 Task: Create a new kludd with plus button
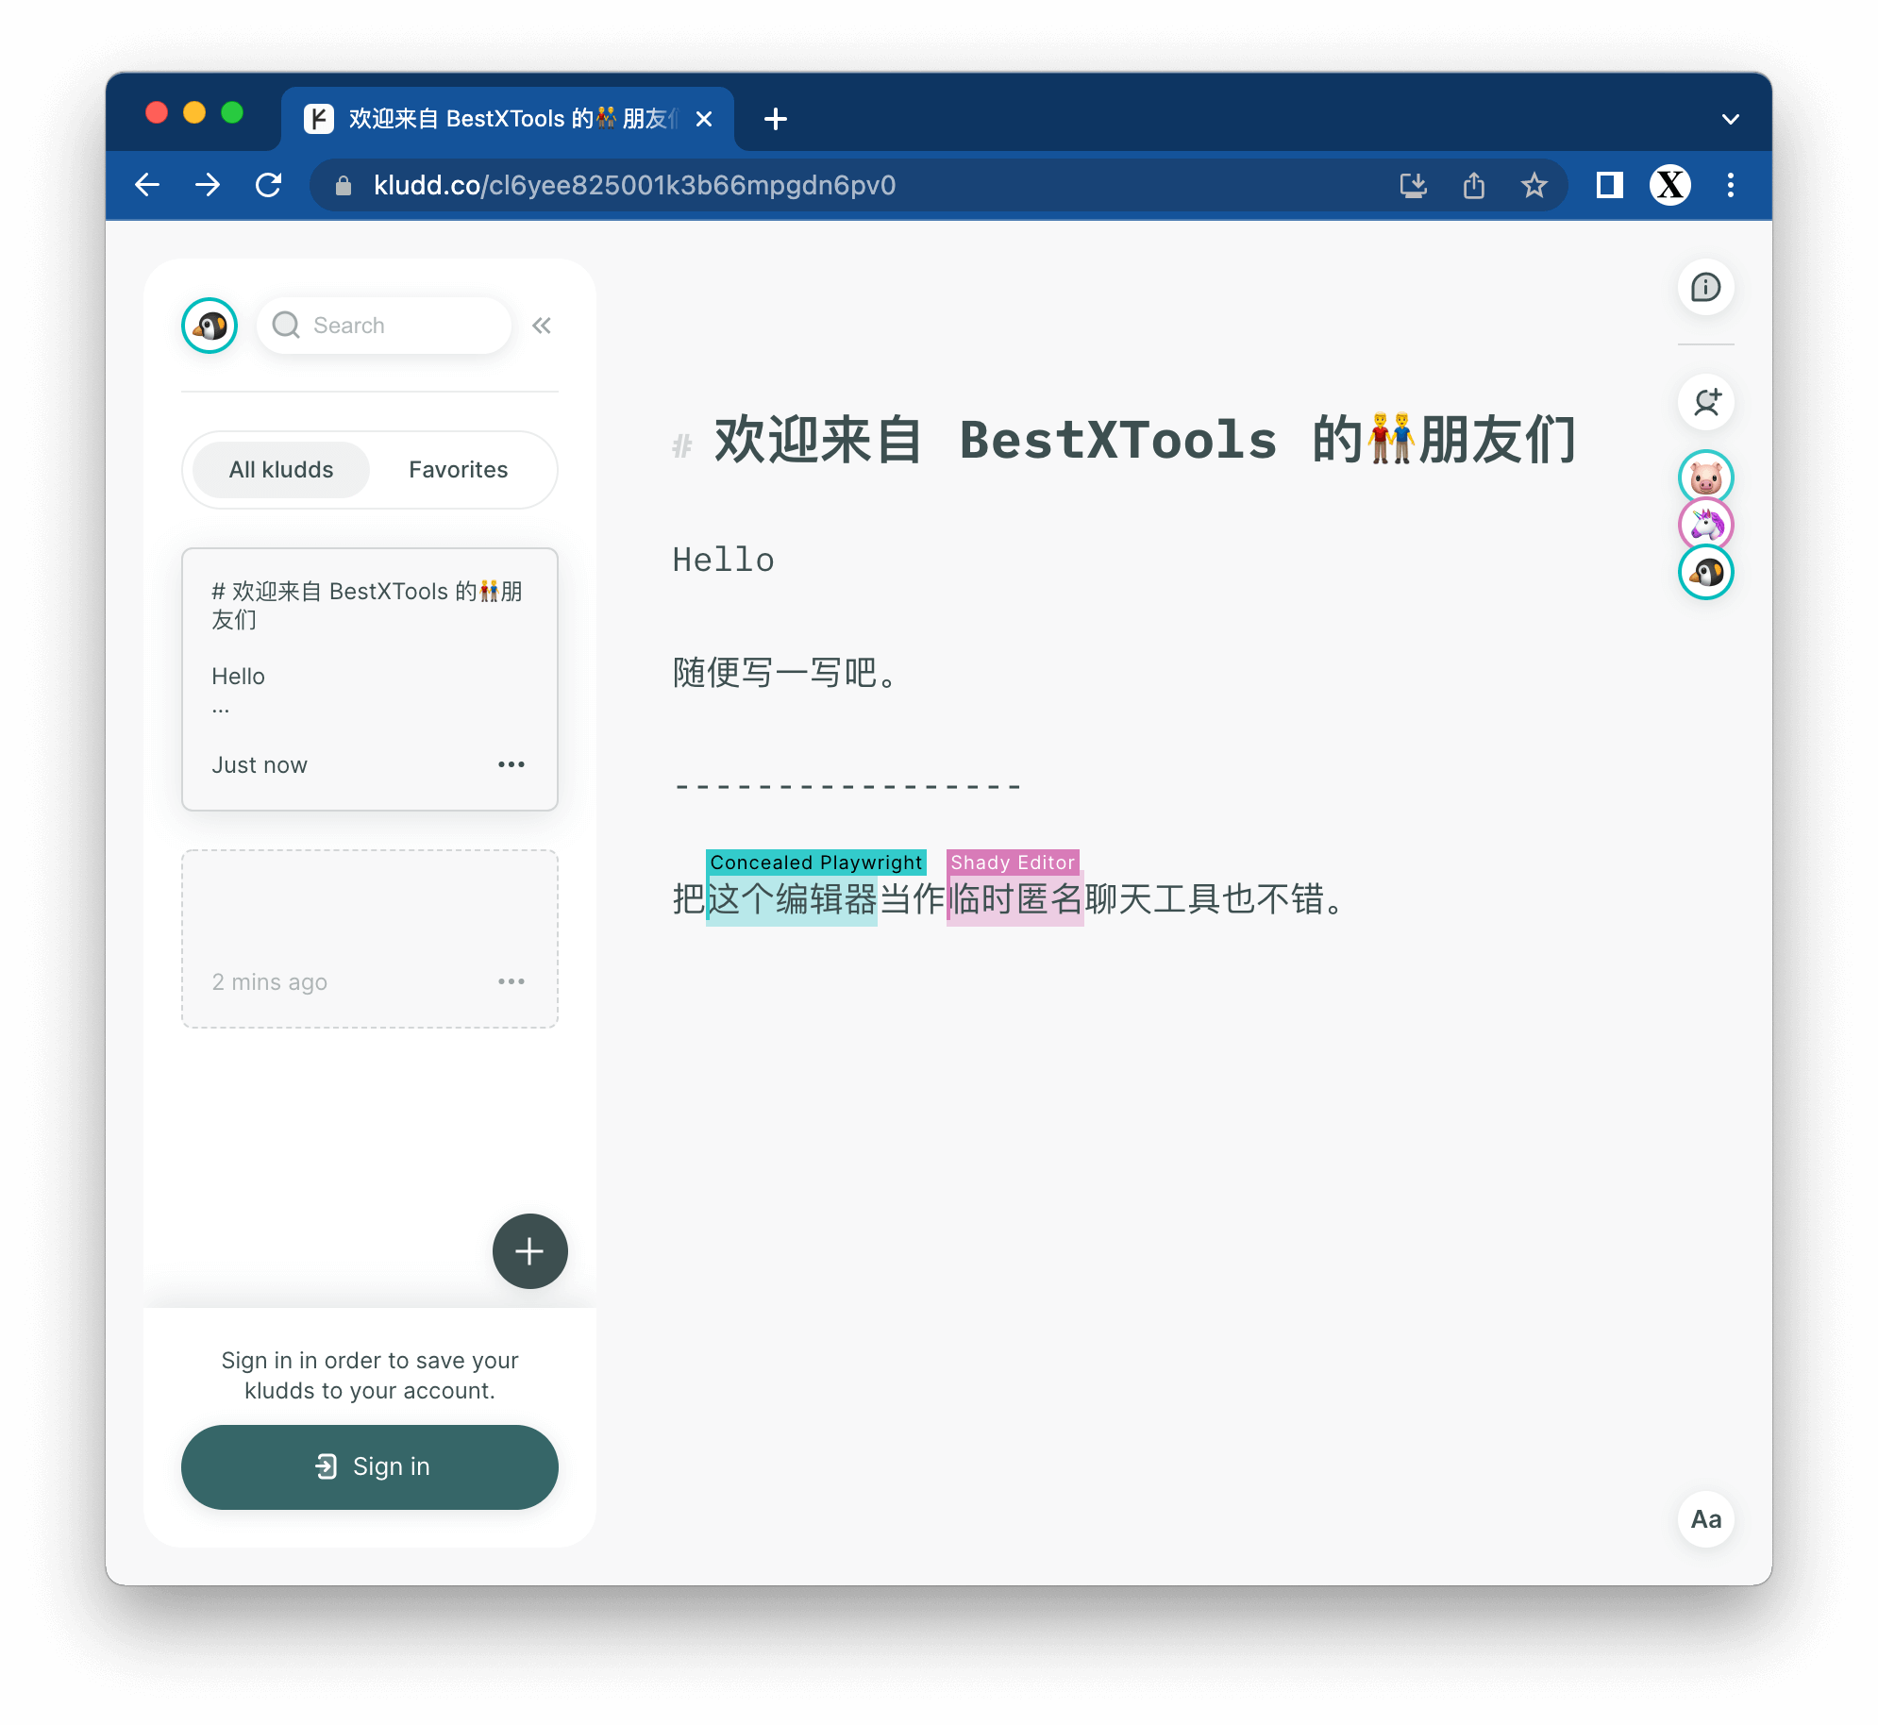pos(530,1251)
